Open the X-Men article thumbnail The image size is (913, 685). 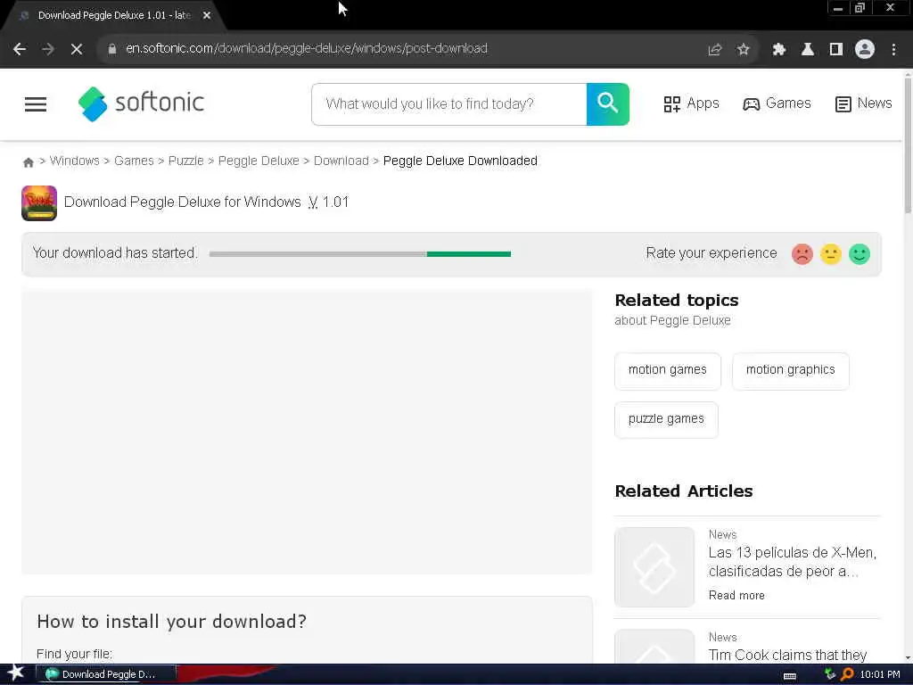tap(654, 566)
